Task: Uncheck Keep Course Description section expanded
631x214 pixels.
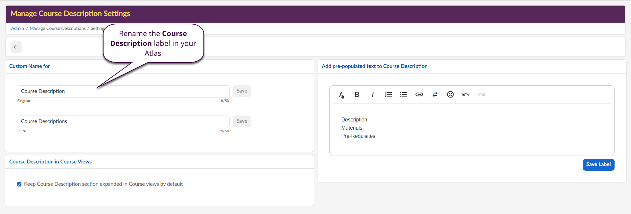Action: (x=19, y=184)
